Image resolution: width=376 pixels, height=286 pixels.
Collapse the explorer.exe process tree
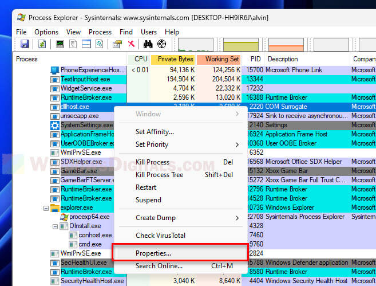(46, 208)
